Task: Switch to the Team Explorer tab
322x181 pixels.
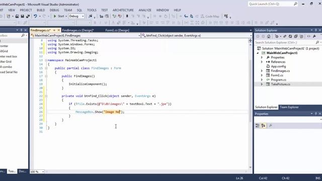Action: pos(289,107)
